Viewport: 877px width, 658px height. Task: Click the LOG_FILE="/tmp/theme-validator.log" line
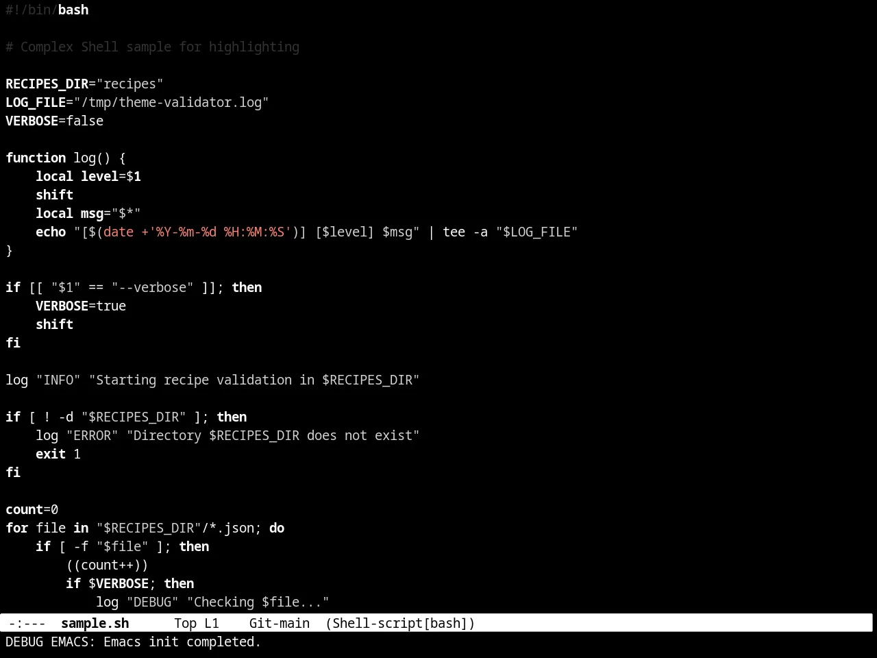click(x=137, y=102)
